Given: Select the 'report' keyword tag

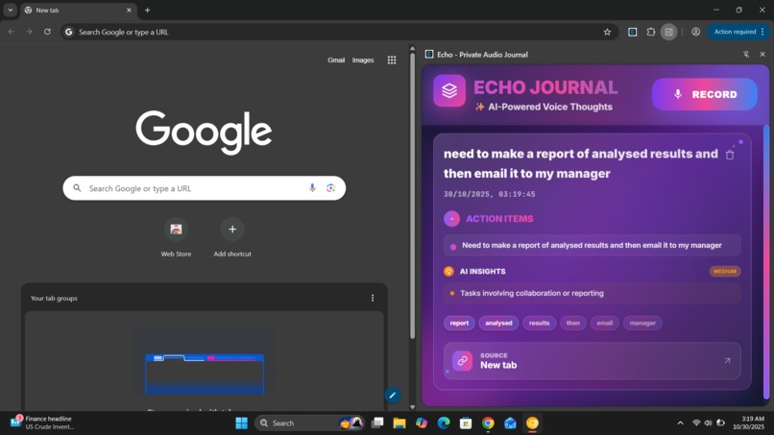Looking at the screenshot, I should click(459, 323).
